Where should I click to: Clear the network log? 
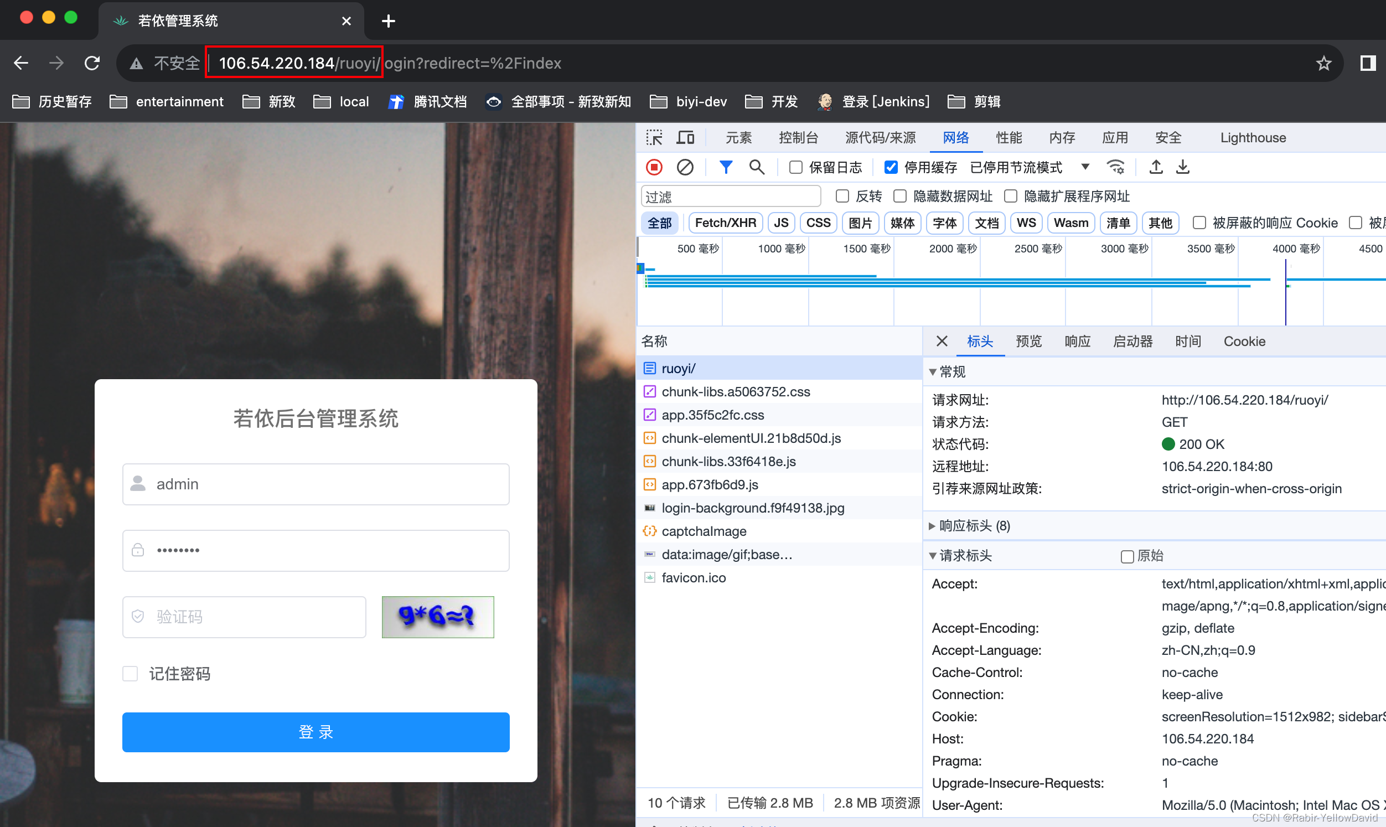[x=685, y=167]
